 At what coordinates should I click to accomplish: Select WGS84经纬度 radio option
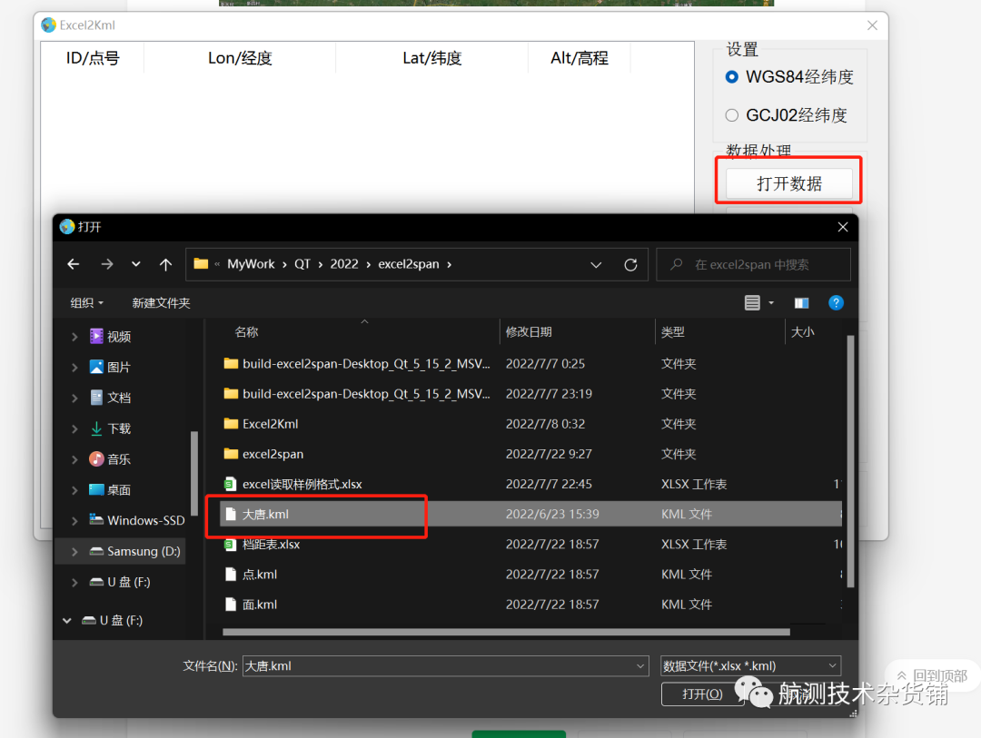click(732, 77)
